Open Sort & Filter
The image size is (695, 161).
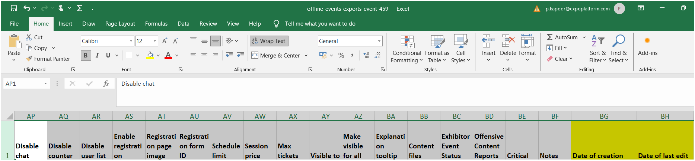pyautogui.click(x=597, y=49)
